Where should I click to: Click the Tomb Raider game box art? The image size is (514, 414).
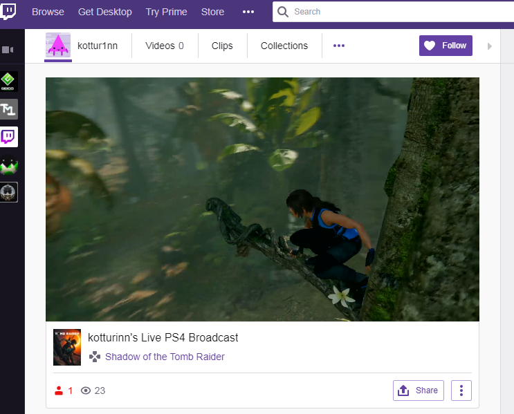[x=67, y=347]
